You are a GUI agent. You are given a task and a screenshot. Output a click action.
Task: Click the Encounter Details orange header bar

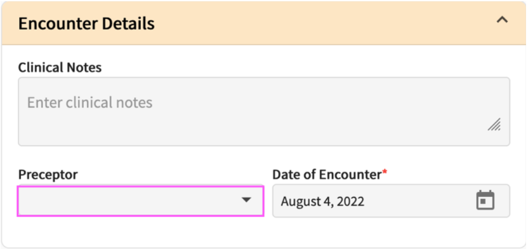264,23
